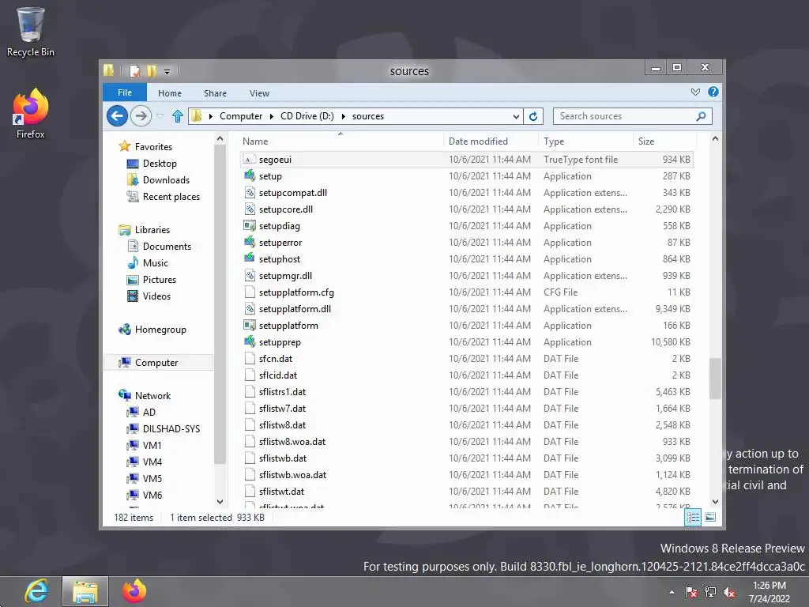Open recent locations dropdown arrow

(160, 117)
